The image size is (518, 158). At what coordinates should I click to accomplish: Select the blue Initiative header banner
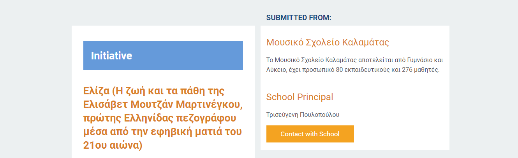tap(163, 56)
